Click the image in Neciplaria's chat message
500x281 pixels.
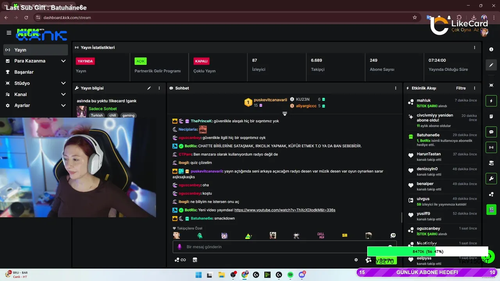click(x=203, y=130)
